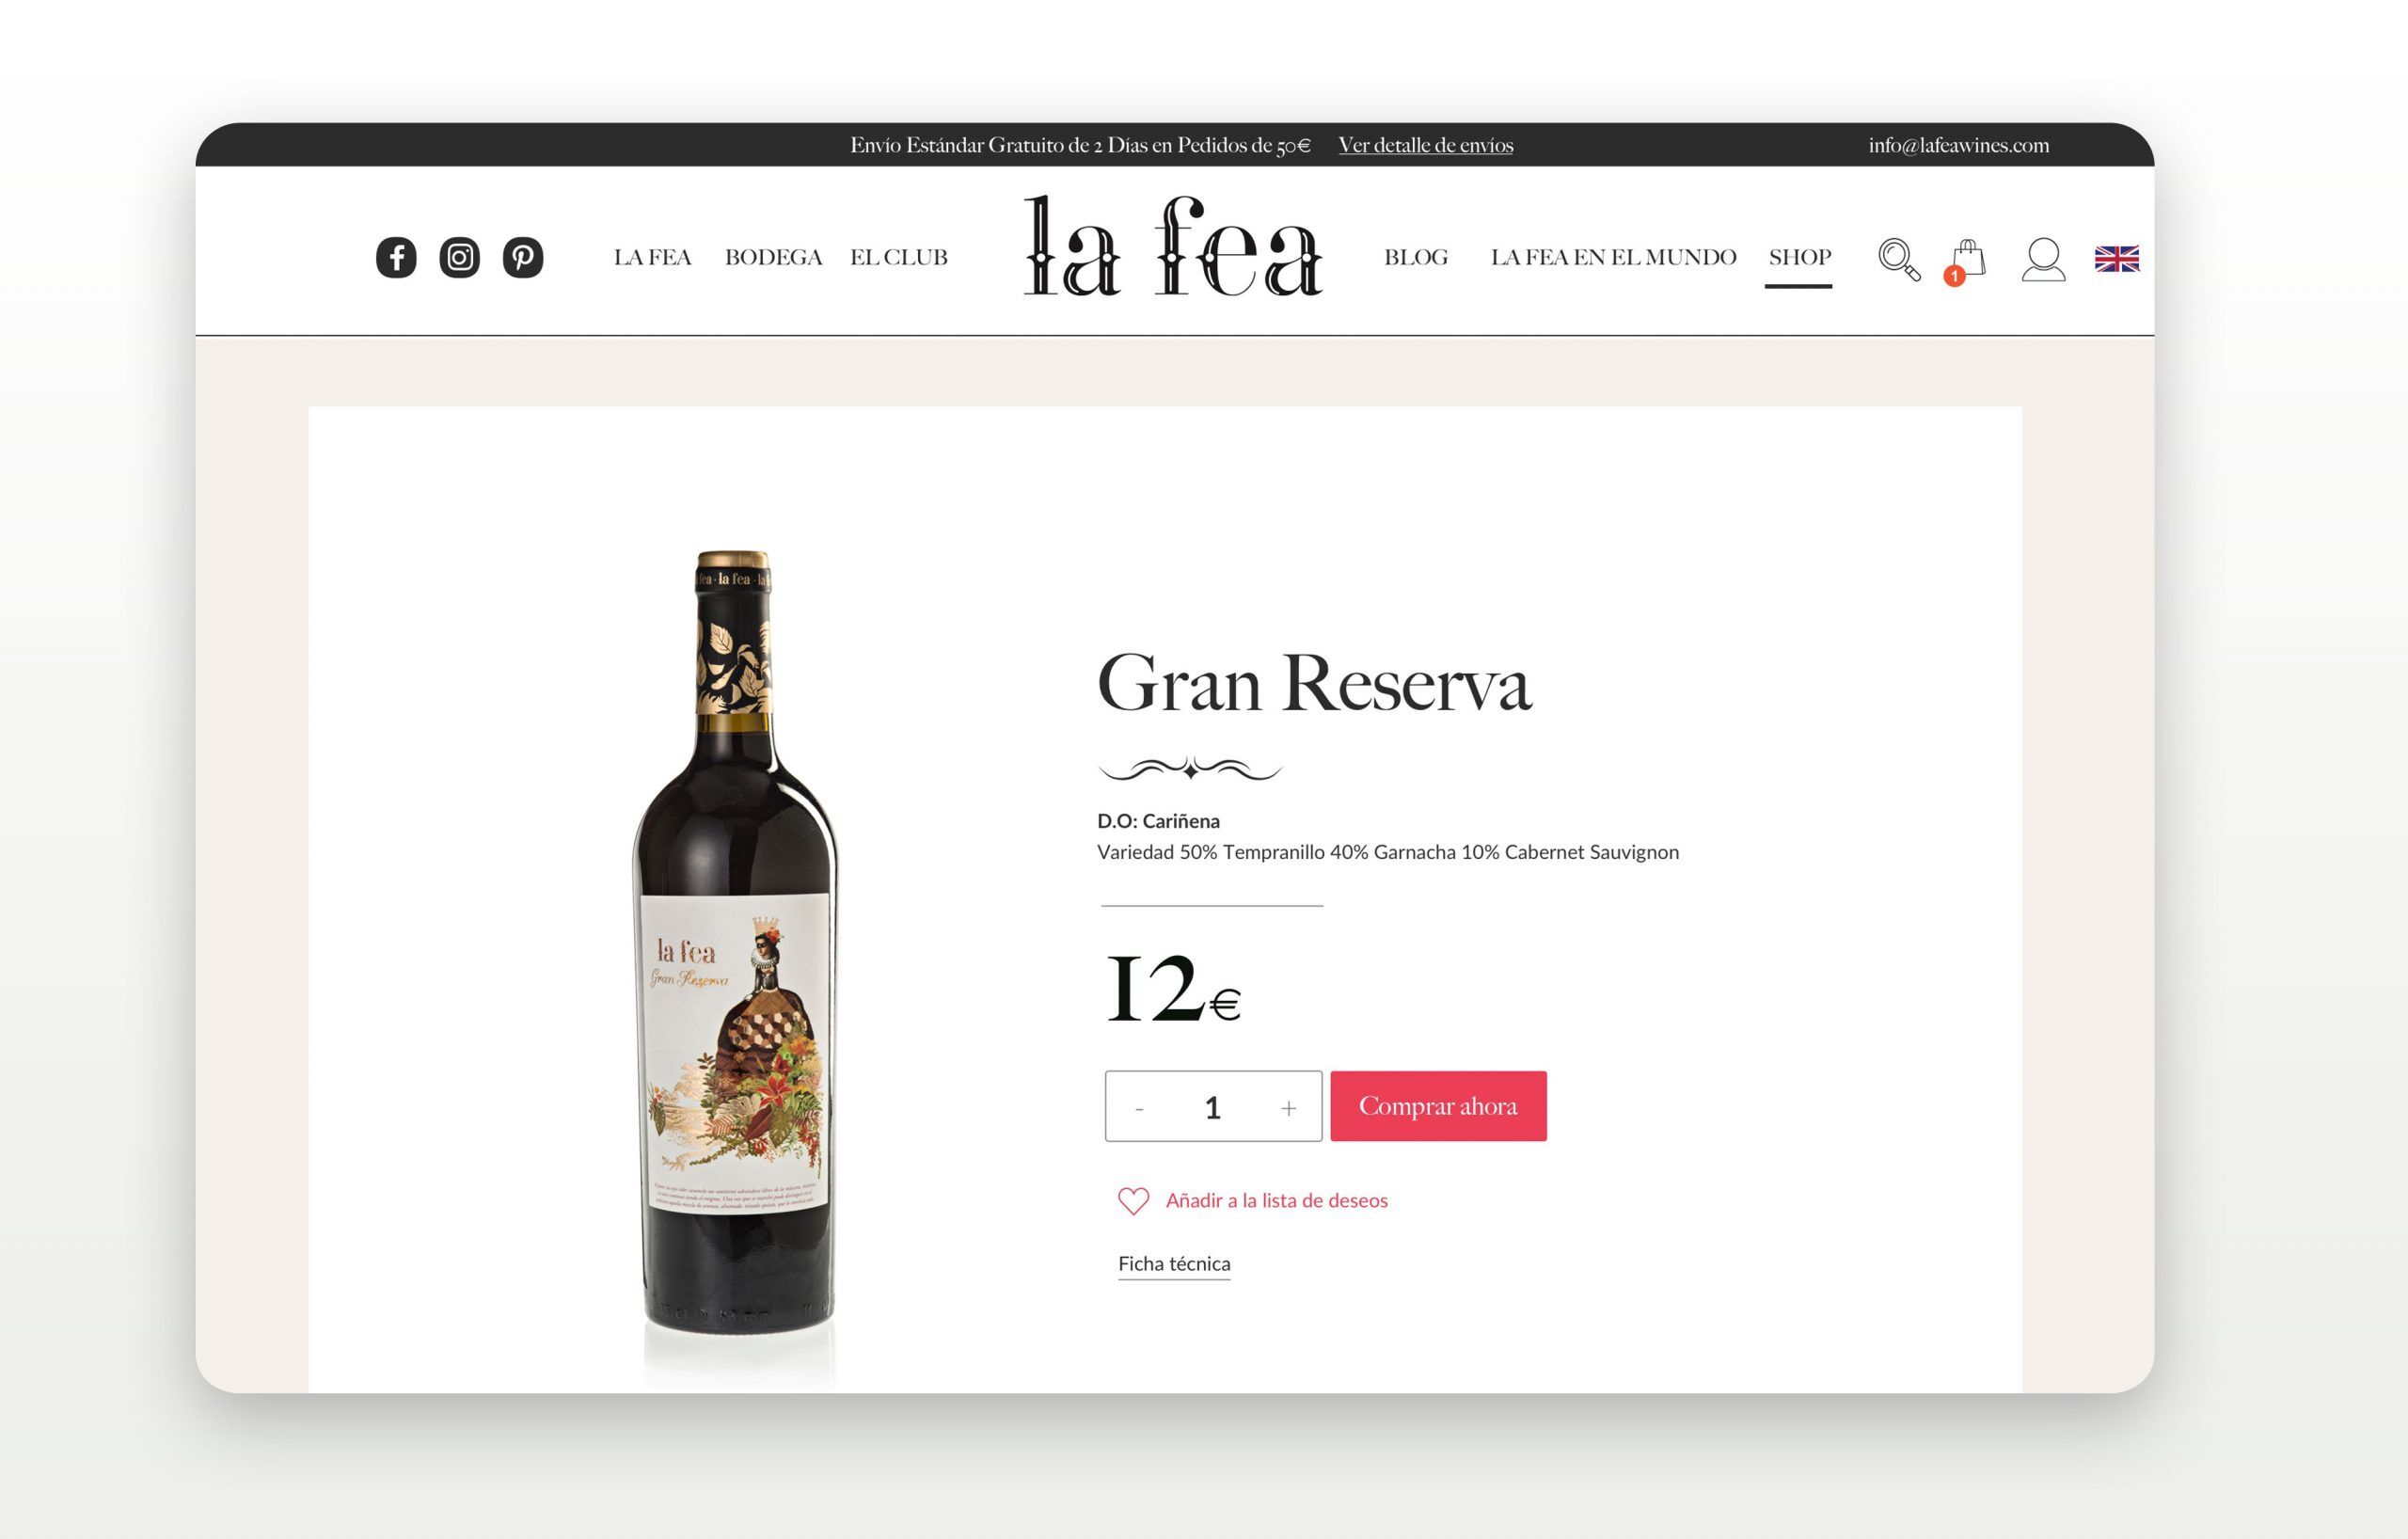Open the user account icon
Screen dimensions: 2408x1539
2043,259
